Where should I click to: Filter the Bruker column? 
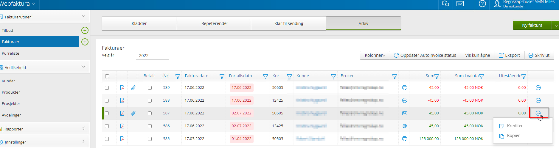[395, 76]
